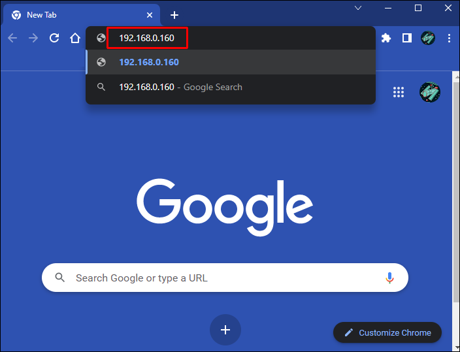Click the address bar with 192.168.0.160

point(230,38)
